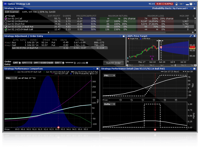This screenshot has height=150, width=200.
Task: Click the QTY quantity field
Action: pos(27,63)
